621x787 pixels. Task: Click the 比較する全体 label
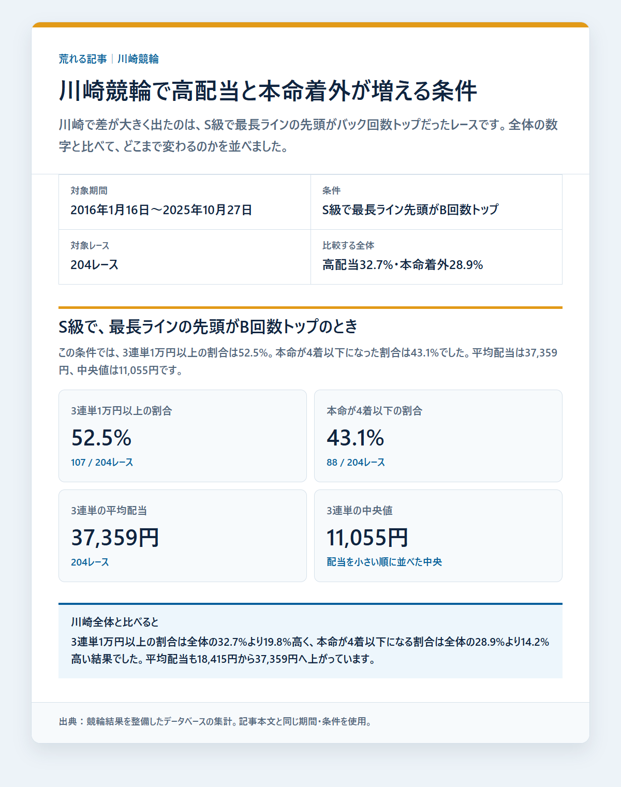point(348,245)
